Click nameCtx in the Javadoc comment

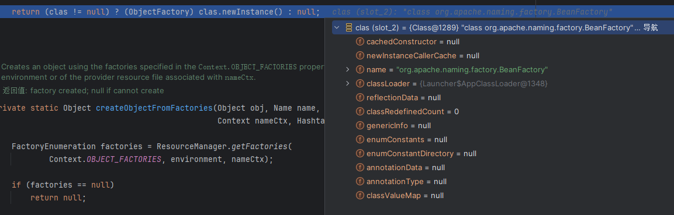click(x=240, y=78)
